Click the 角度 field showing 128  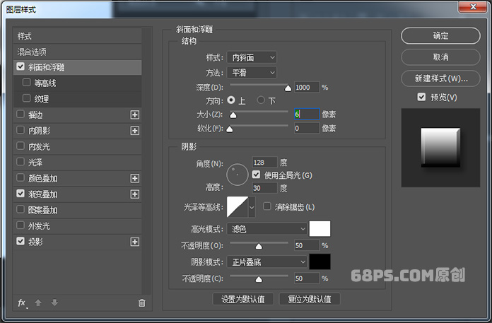264,162
